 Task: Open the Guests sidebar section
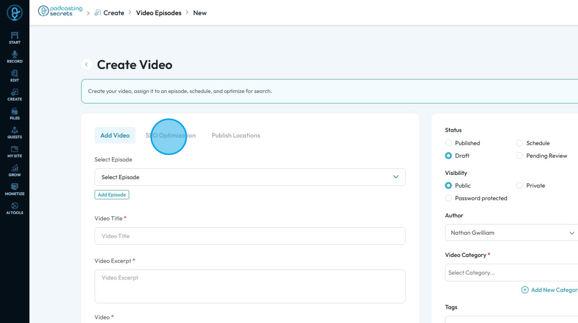(x=15, y=133)
